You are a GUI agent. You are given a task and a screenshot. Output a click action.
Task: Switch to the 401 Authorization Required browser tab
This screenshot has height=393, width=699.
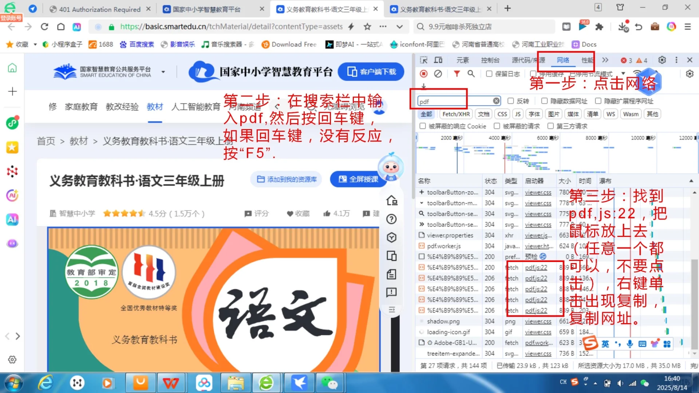[100, 9]
